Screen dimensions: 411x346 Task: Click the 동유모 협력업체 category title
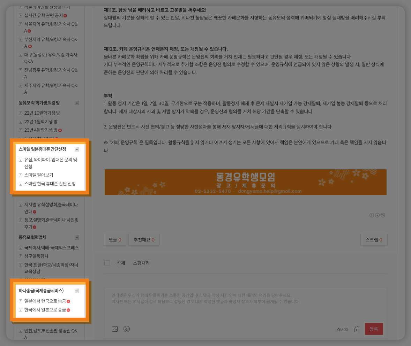tap(32, 237)
